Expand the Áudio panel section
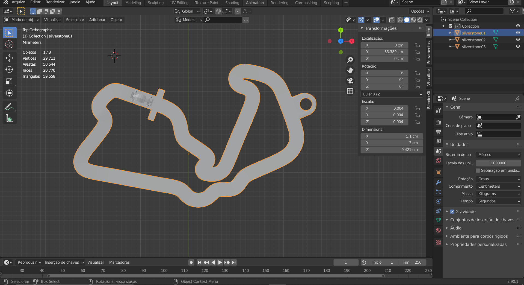524x285 pixels. click(456, 228)
